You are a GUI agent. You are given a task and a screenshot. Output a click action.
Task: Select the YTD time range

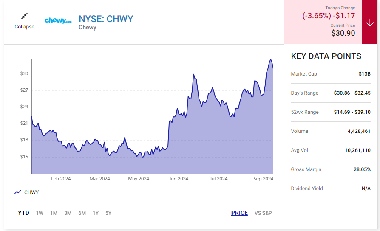23,213
